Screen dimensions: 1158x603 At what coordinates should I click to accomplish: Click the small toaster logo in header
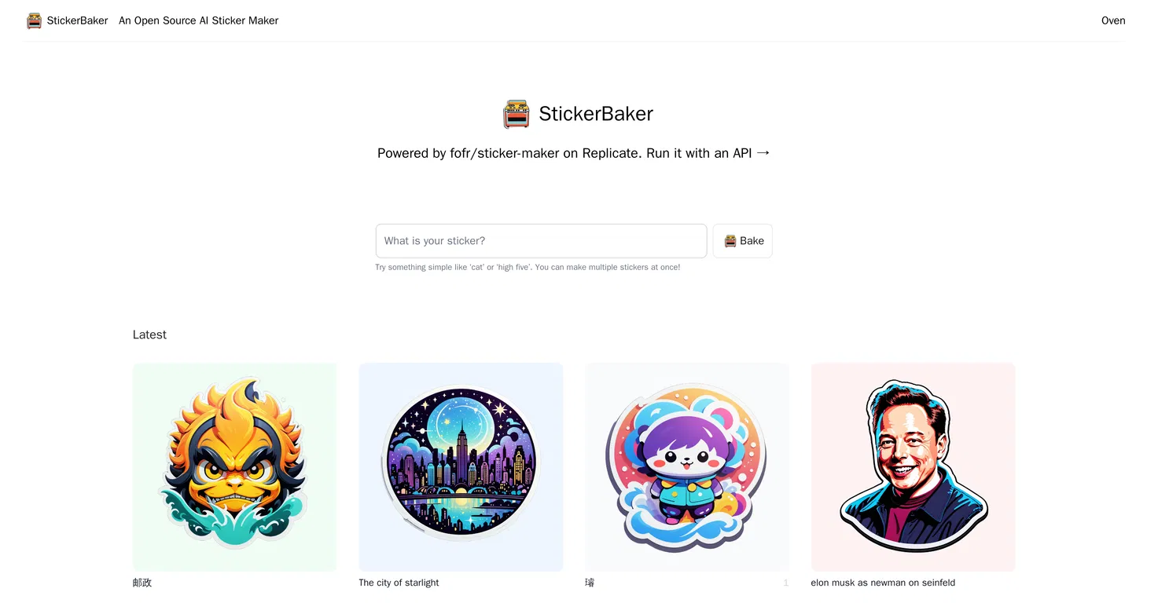click(34, 20)
